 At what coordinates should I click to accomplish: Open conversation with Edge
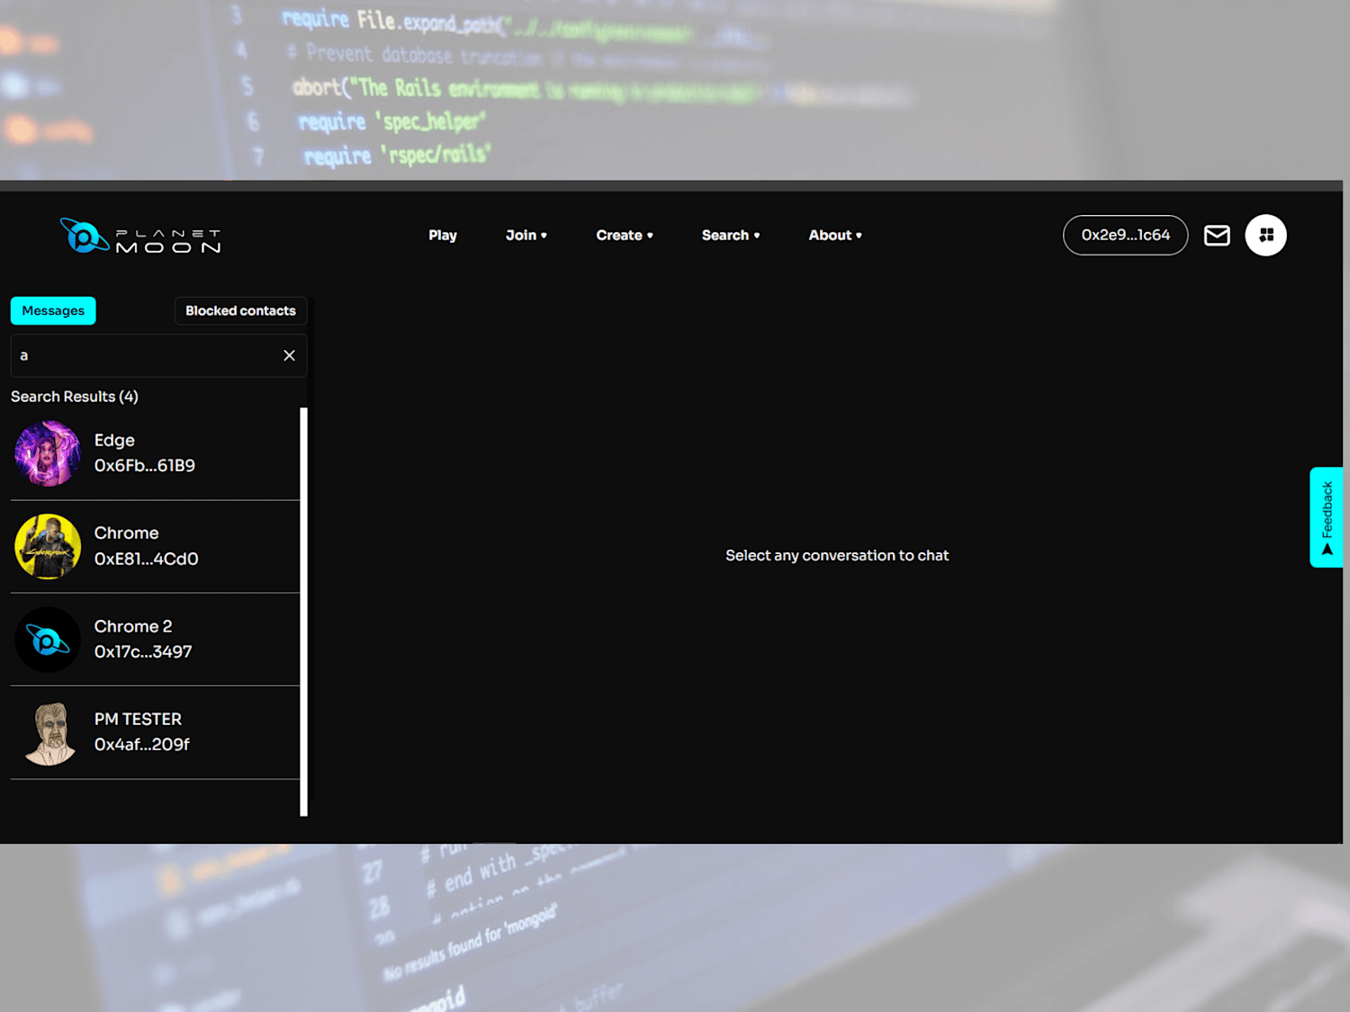pos(155,454)
